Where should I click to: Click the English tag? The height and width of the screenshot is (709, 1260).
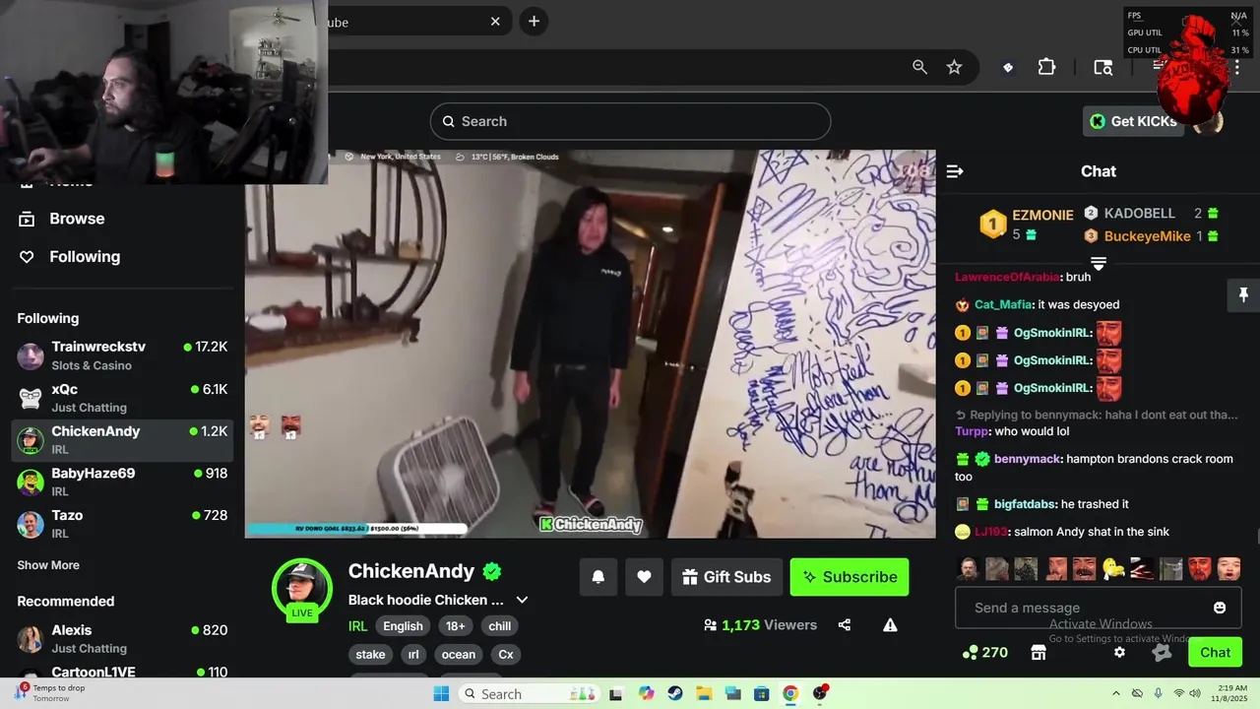pyautogui.click(x=403, y=626)
